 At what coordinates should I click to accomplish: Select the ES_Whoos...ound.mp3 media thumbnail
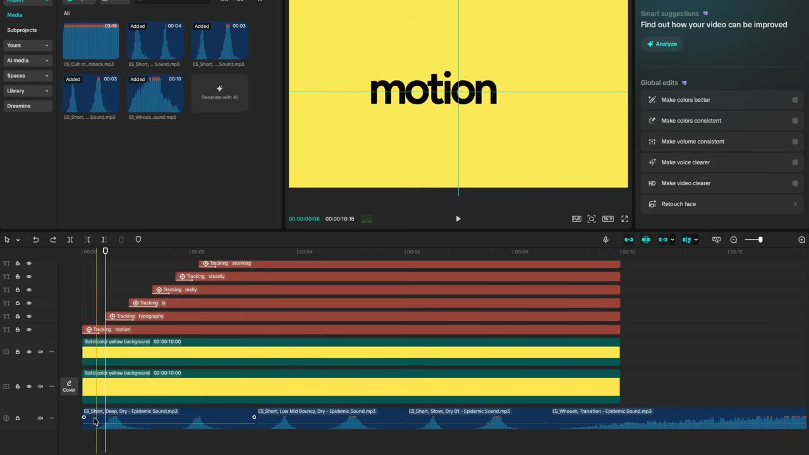tap(155, 94)
